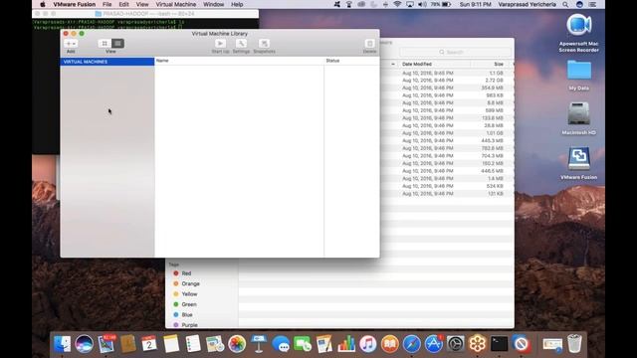Open Spotlight search magnifier icon
The width and height of the screenshot is (637, 358).
[x=565, y=4]
